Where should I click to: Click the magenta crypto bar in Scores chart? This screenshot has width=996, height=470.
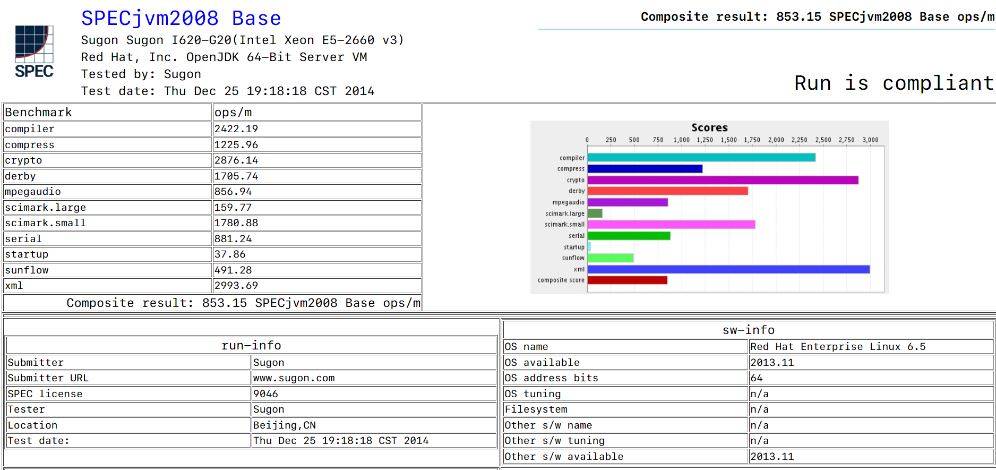[723, 180]
